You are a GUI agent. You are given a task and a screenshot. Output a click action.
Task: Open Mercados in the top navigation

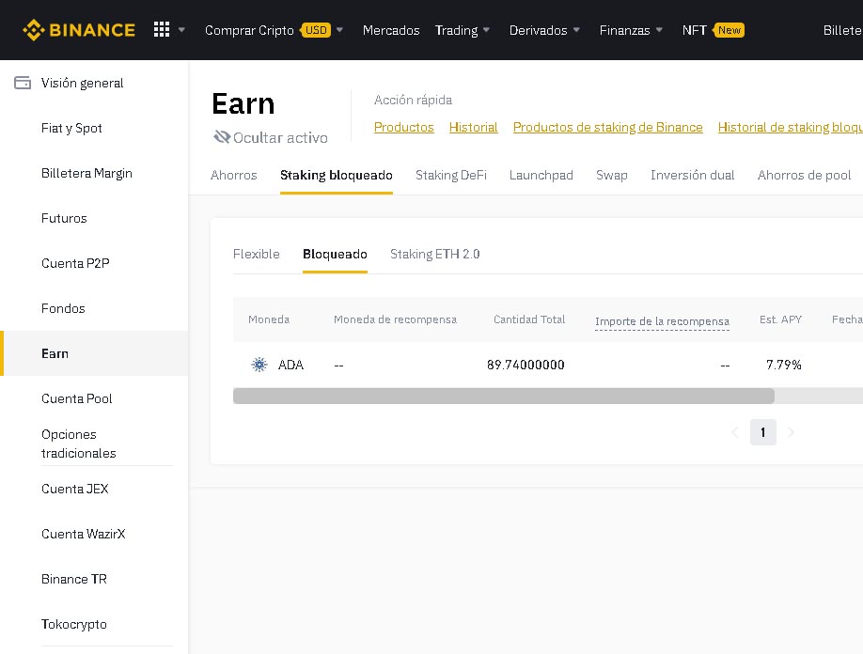pos(391,30)
